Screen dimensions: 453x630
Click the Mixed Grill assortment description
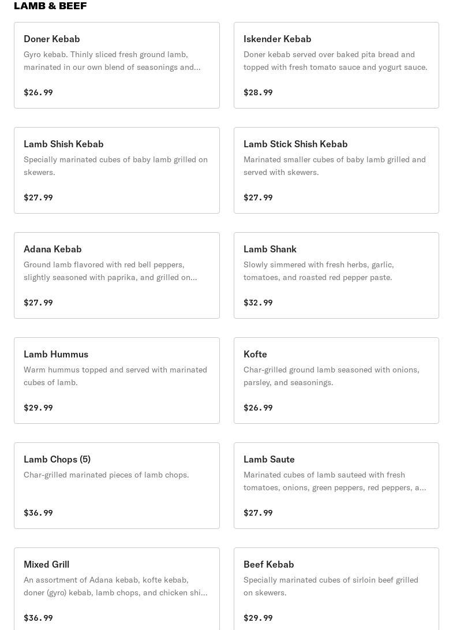click(115, 586)
